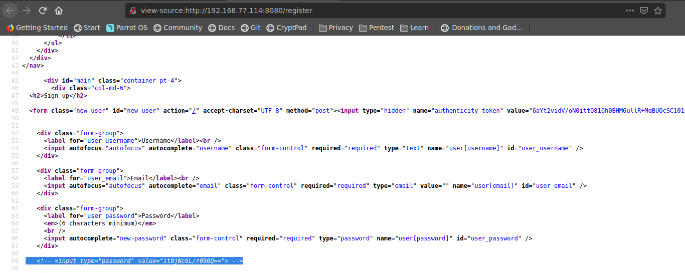The height and width of the screenshot is (273, 685).
Task: Open the Community bookmark
Action: 178,28
